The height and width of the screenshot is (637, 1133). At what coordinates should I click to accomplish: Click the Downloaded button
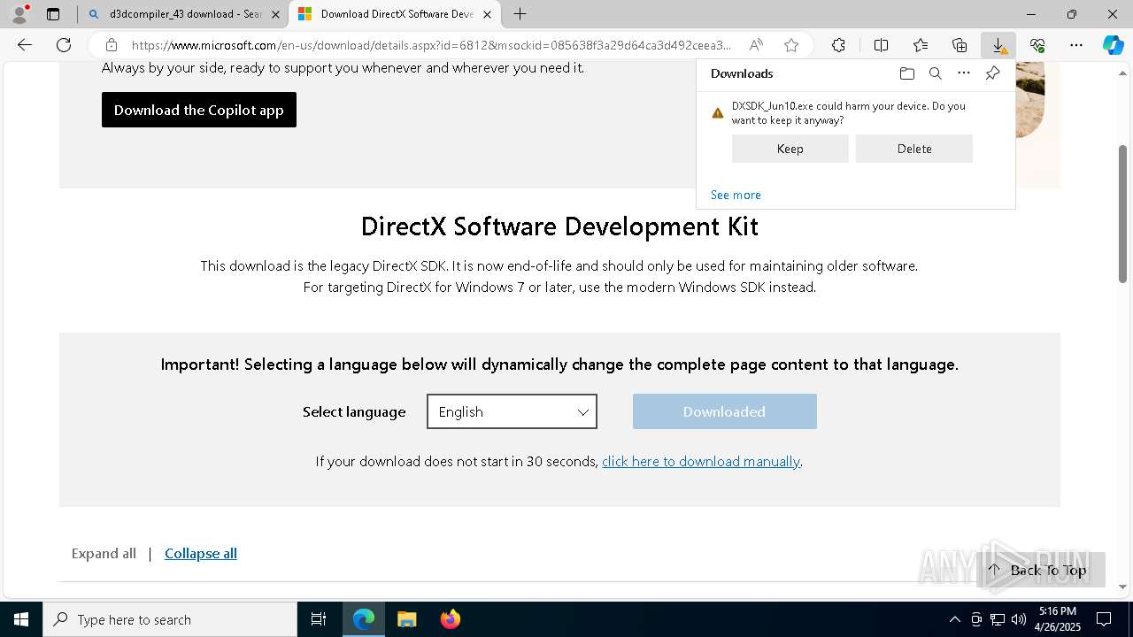724,411
